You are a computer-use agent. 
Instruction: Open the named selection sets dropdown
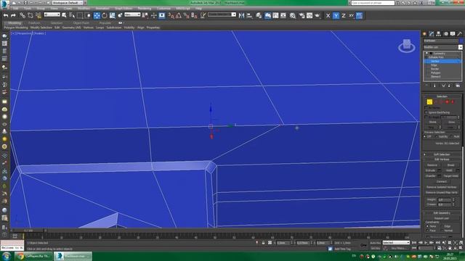tap(222, 14)
